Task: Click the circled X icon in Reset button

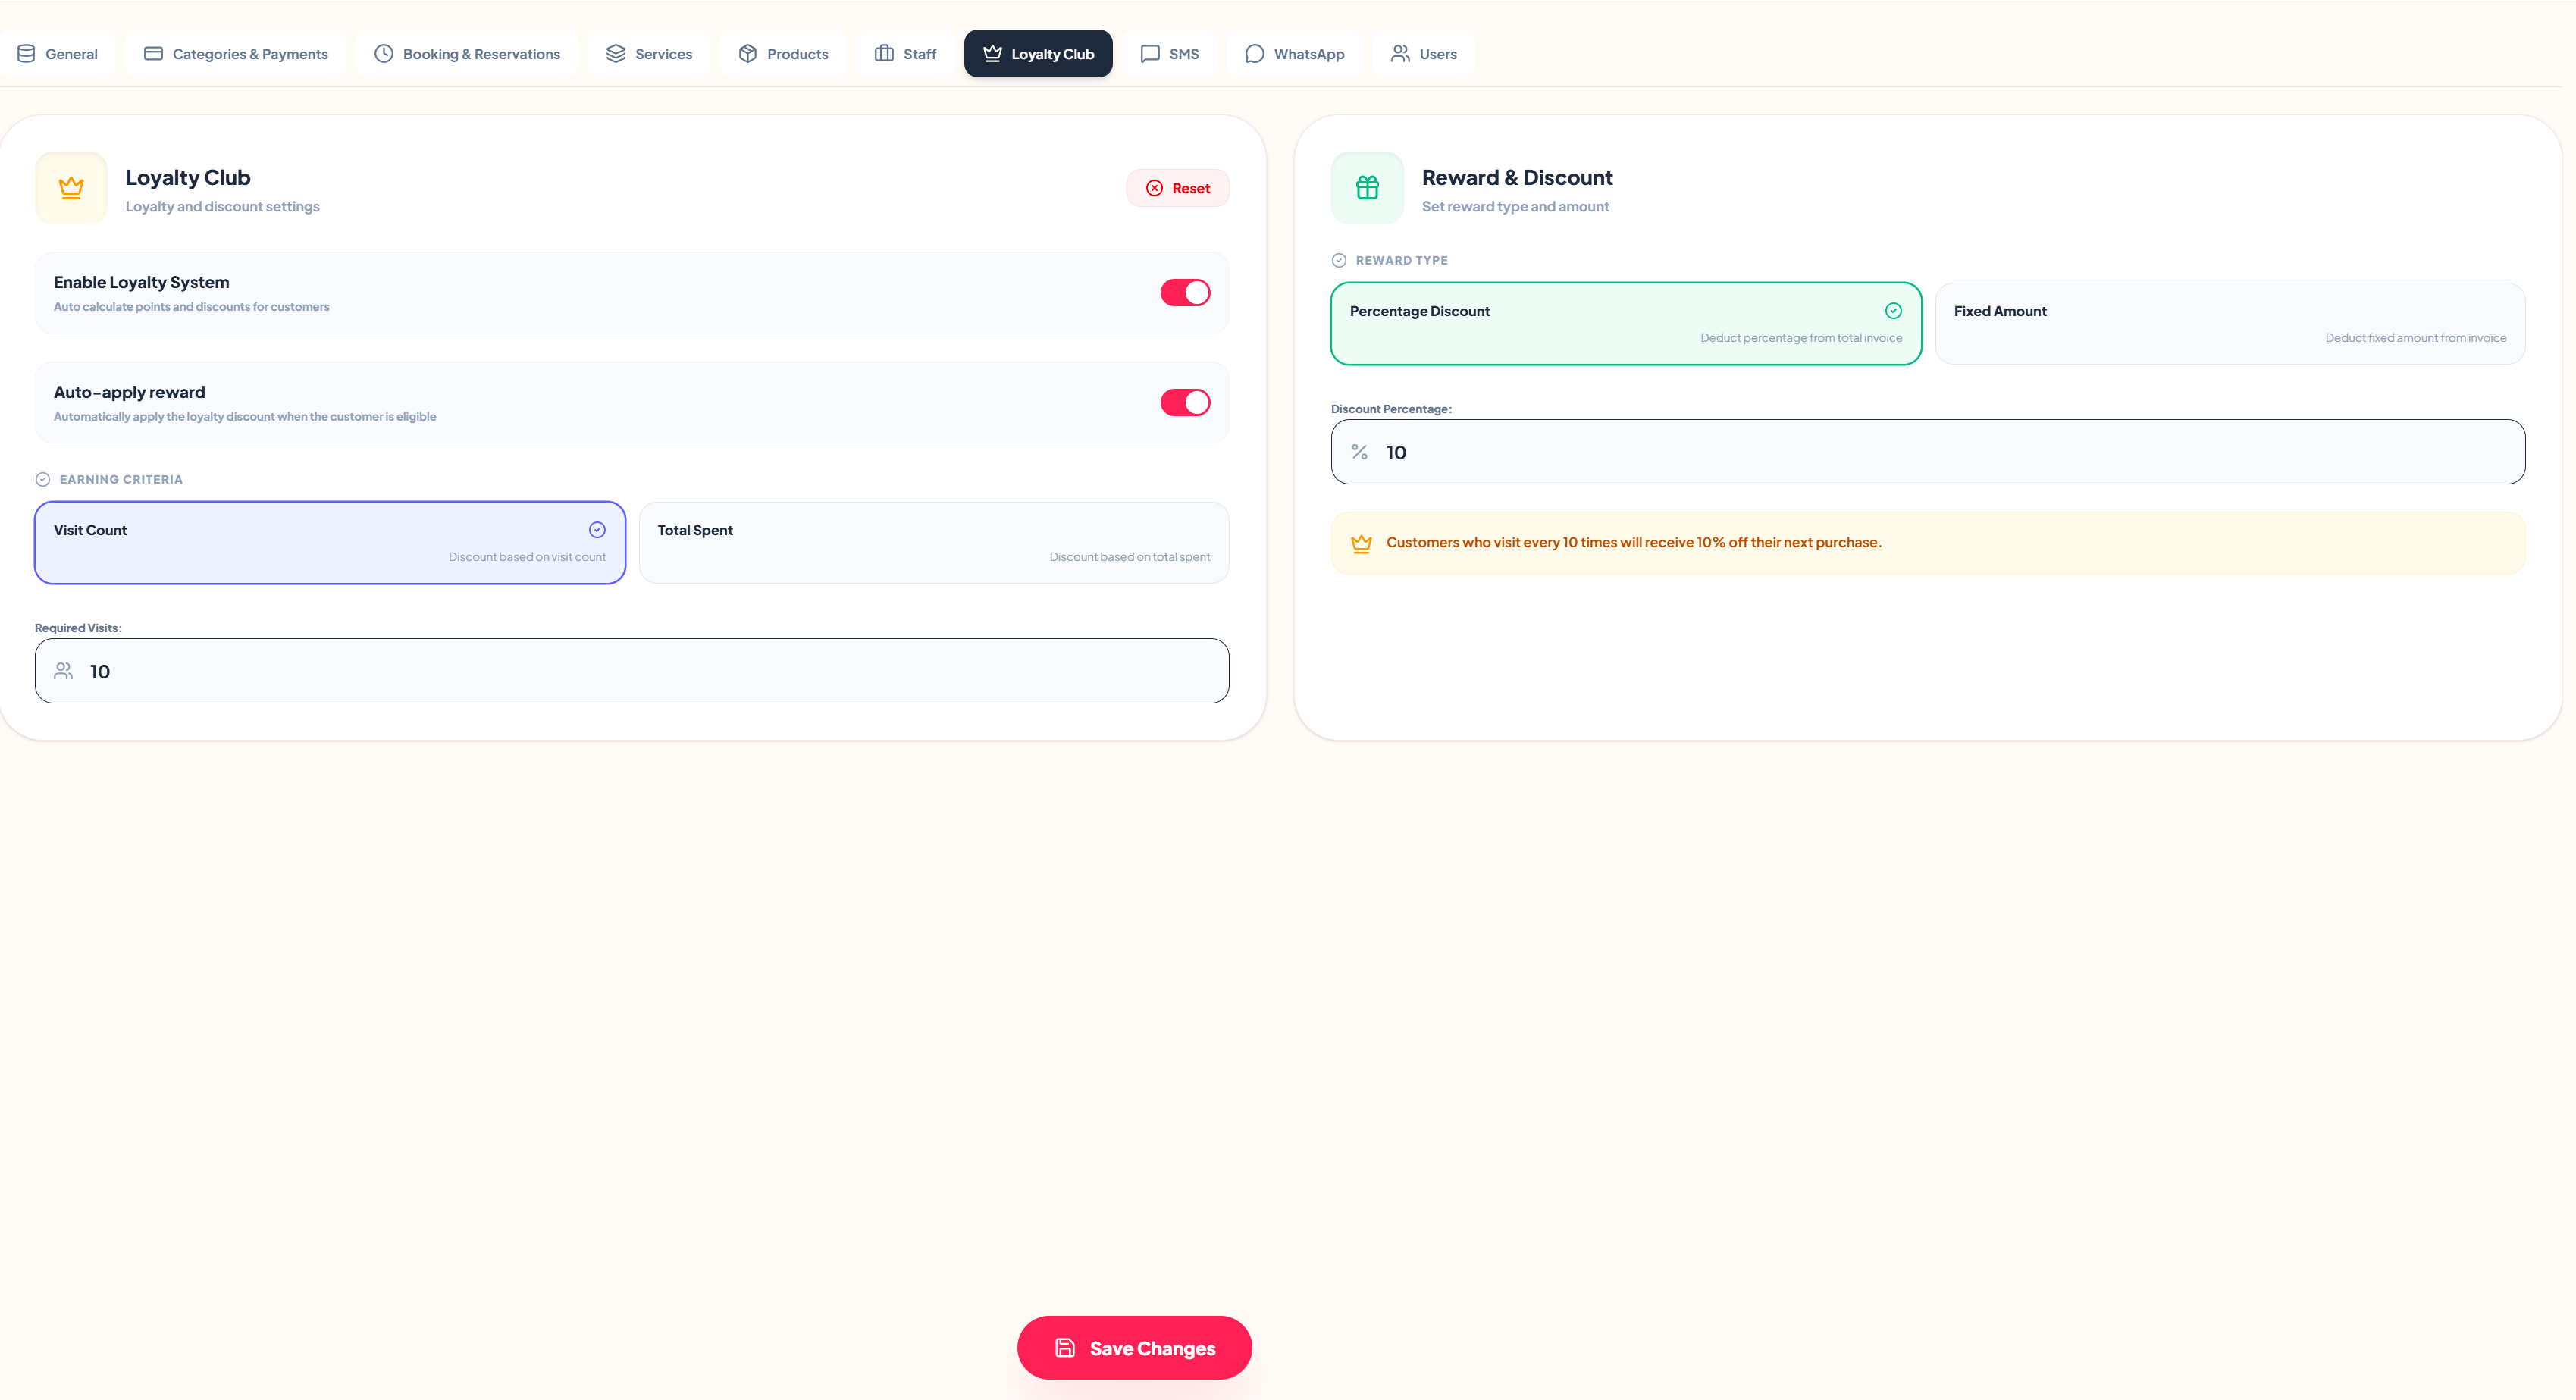Action: click(1154, 188)
